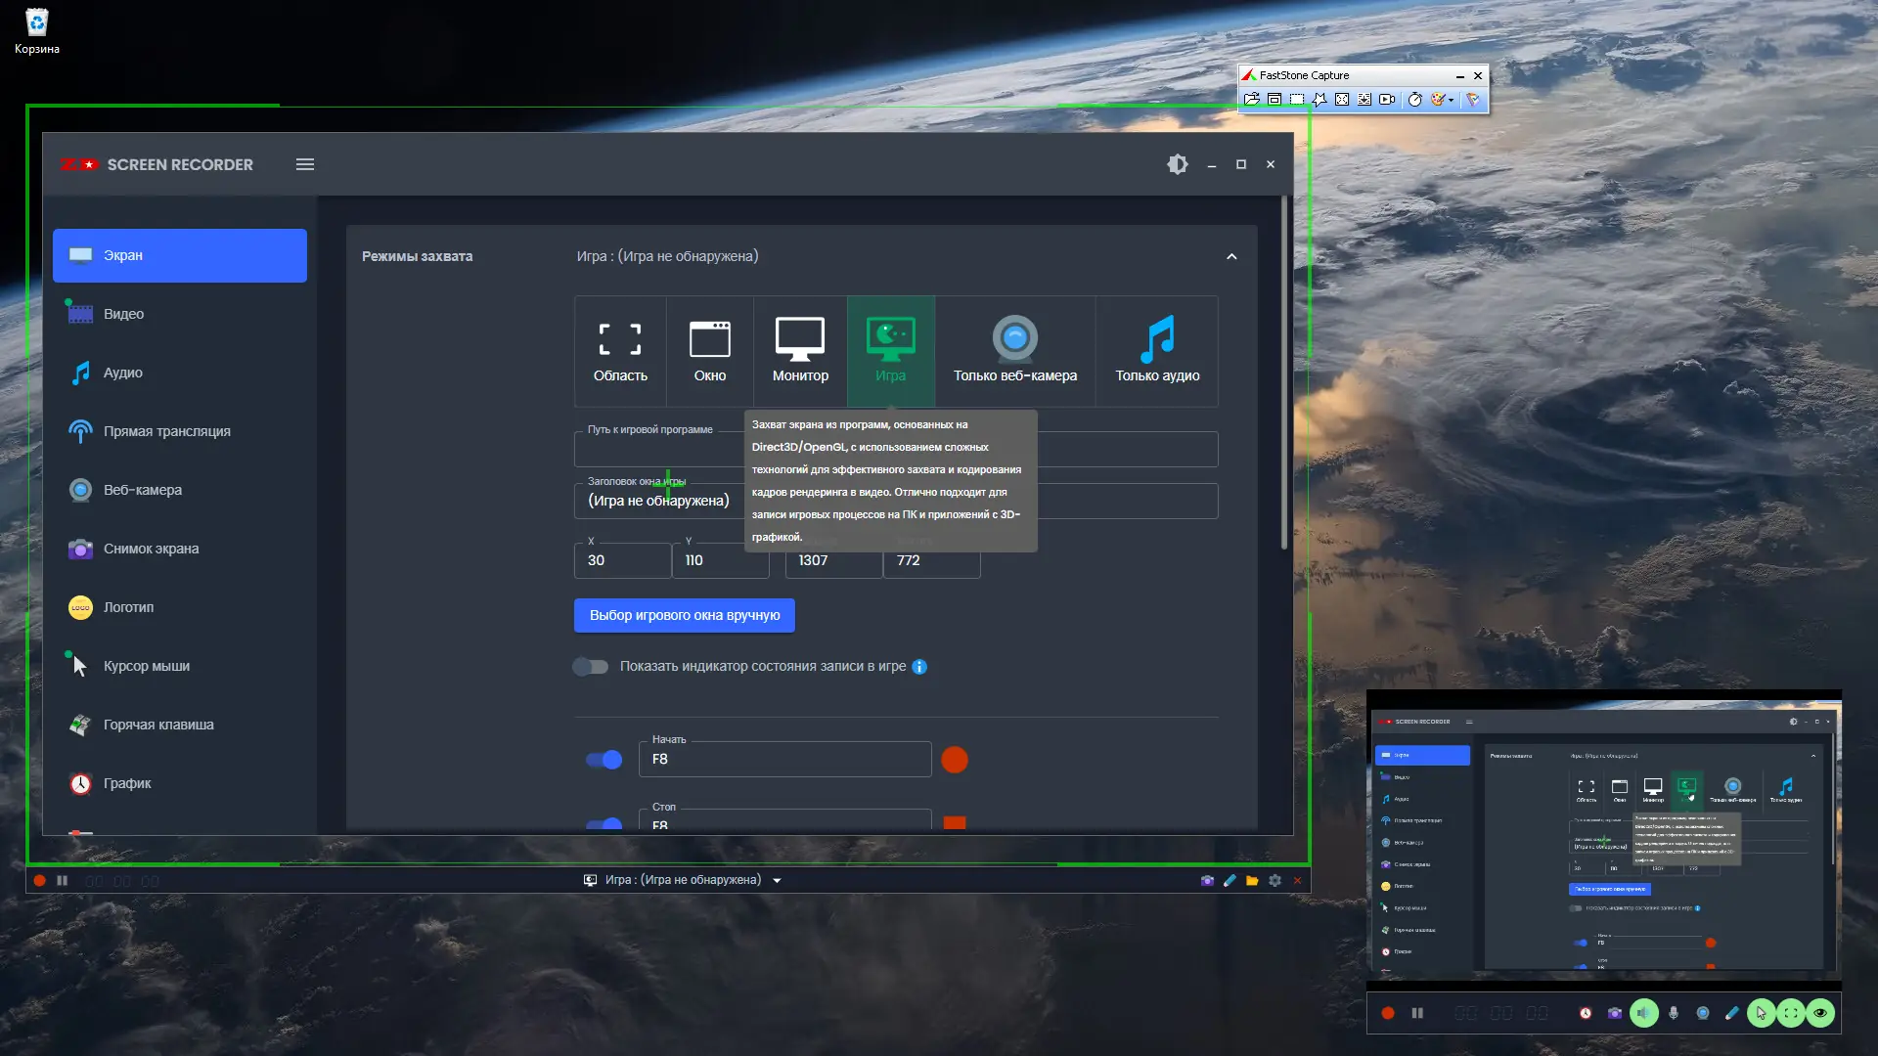Collapse the Режимы захвата section chevron
The height and width of the screenshot is (1056, 1878).
point(1231,256)
